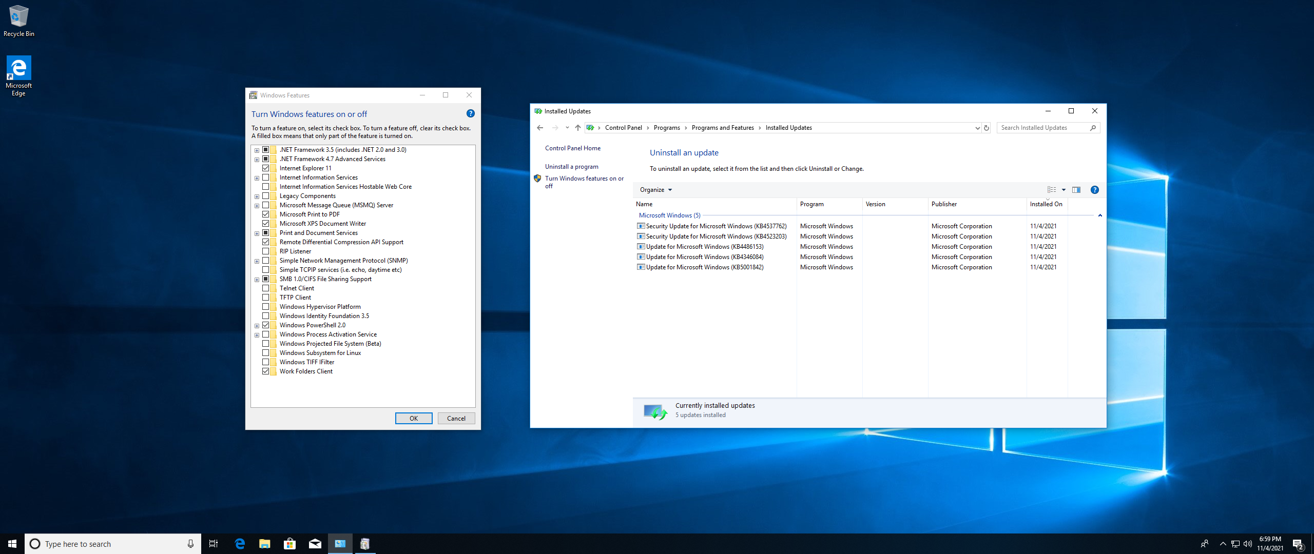The width and height of the screenshot is (1314, 554).
Task: Refresh the Installed Updates address bar
Action: (987, 128)
